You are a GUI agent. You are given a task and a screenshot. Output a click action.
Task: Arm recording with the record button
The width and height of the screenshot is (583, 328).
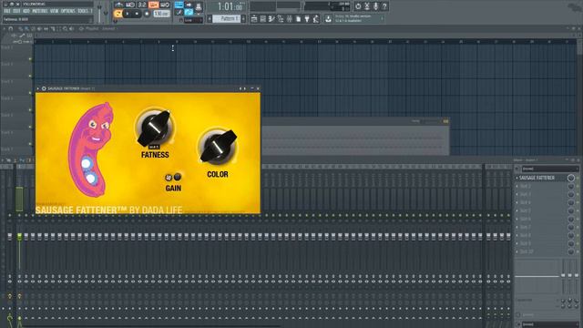pyautogui.click(x=147, y=14)
